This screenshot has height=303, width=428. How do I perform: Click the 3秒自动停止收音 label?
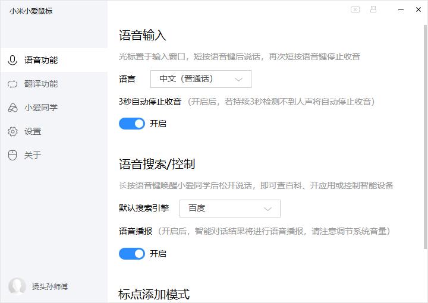coord(150,102)
